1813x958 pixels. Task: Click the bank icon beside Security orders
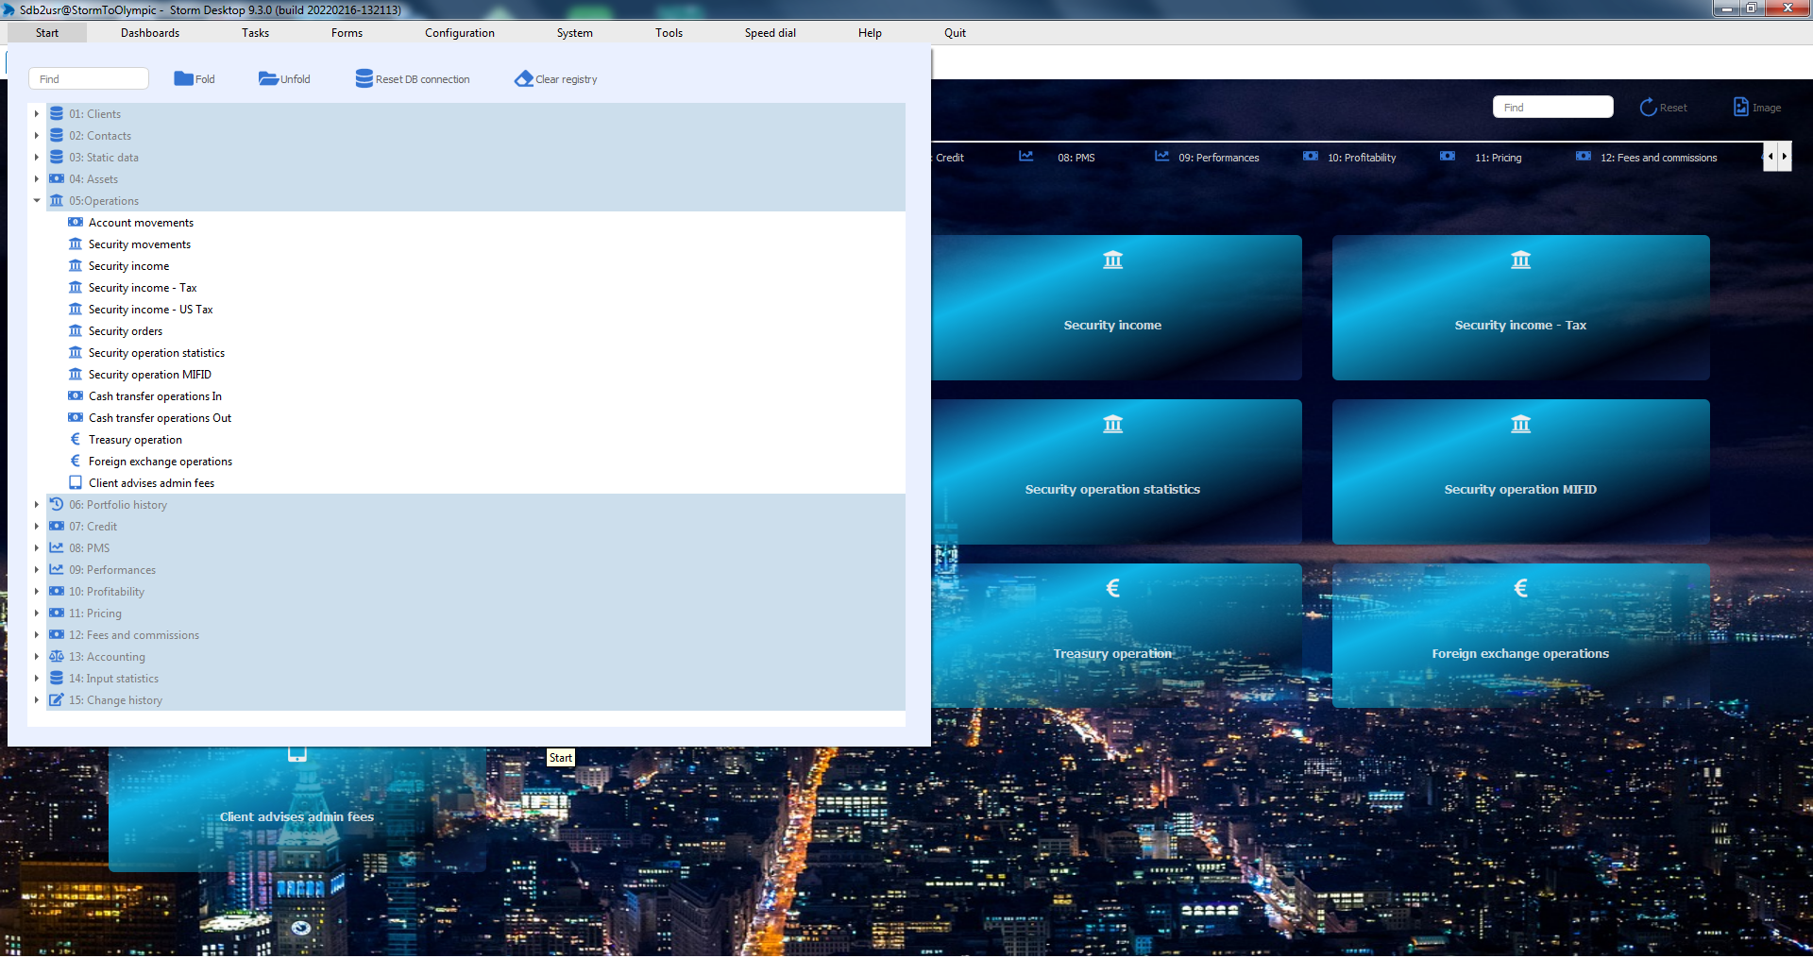pos(76,330)
